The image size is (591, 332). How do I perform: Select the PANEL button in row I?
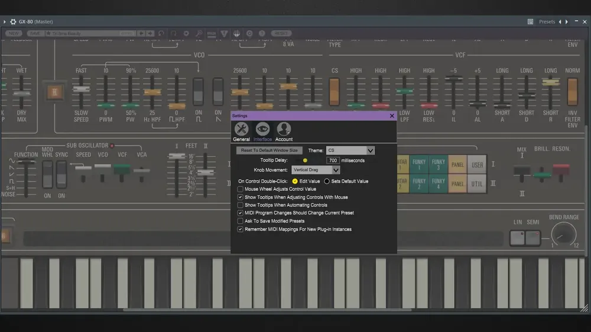click(x=457, y=165)
